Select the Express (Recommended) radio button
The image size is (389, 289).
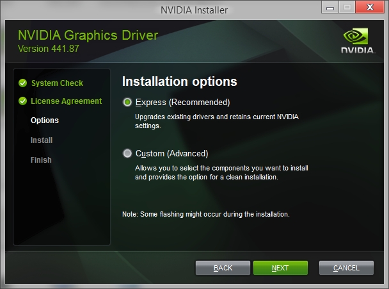coord(127,102)
